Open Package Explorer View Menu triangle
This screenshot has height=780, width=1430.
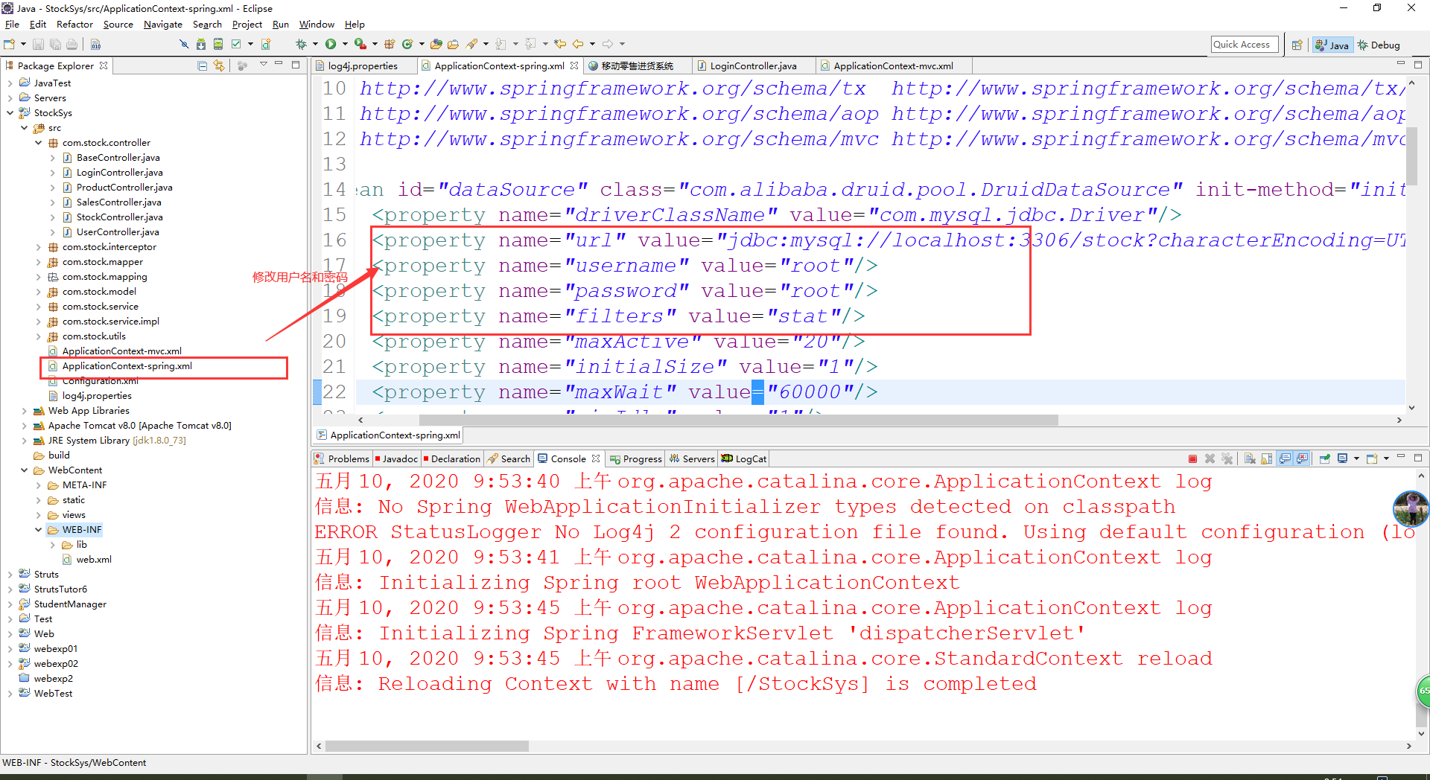263,65
